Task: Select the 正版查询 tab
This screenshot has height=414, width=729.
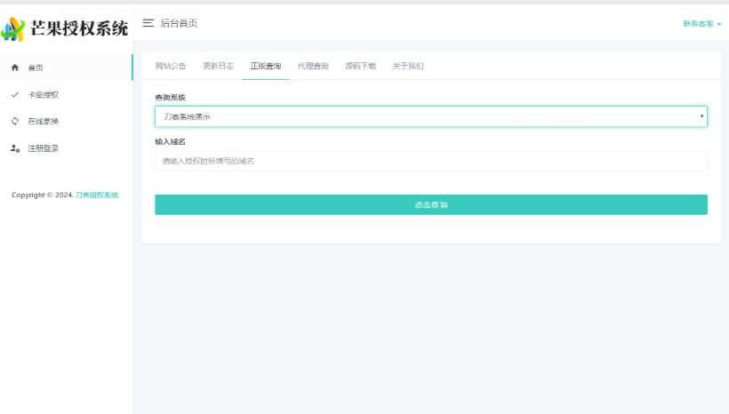Action: coord(266,66)
